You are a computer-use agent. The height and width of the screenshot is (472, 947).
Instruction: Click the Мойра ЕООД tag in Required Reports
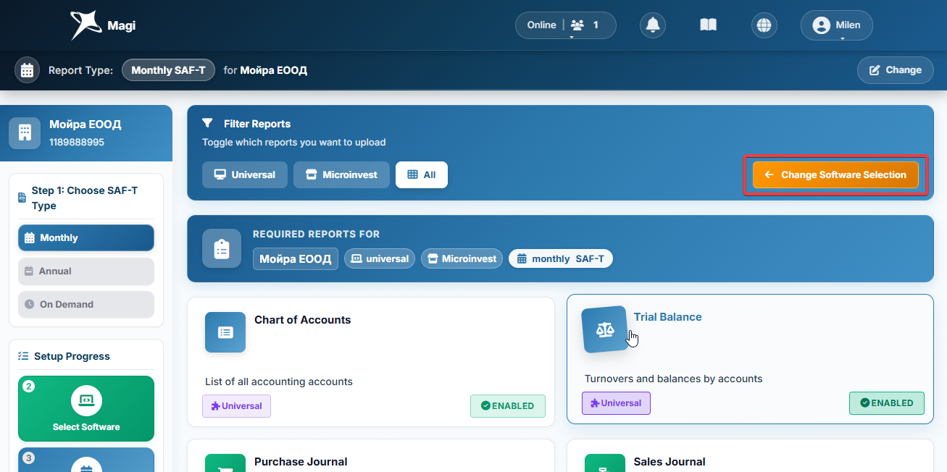296,258
